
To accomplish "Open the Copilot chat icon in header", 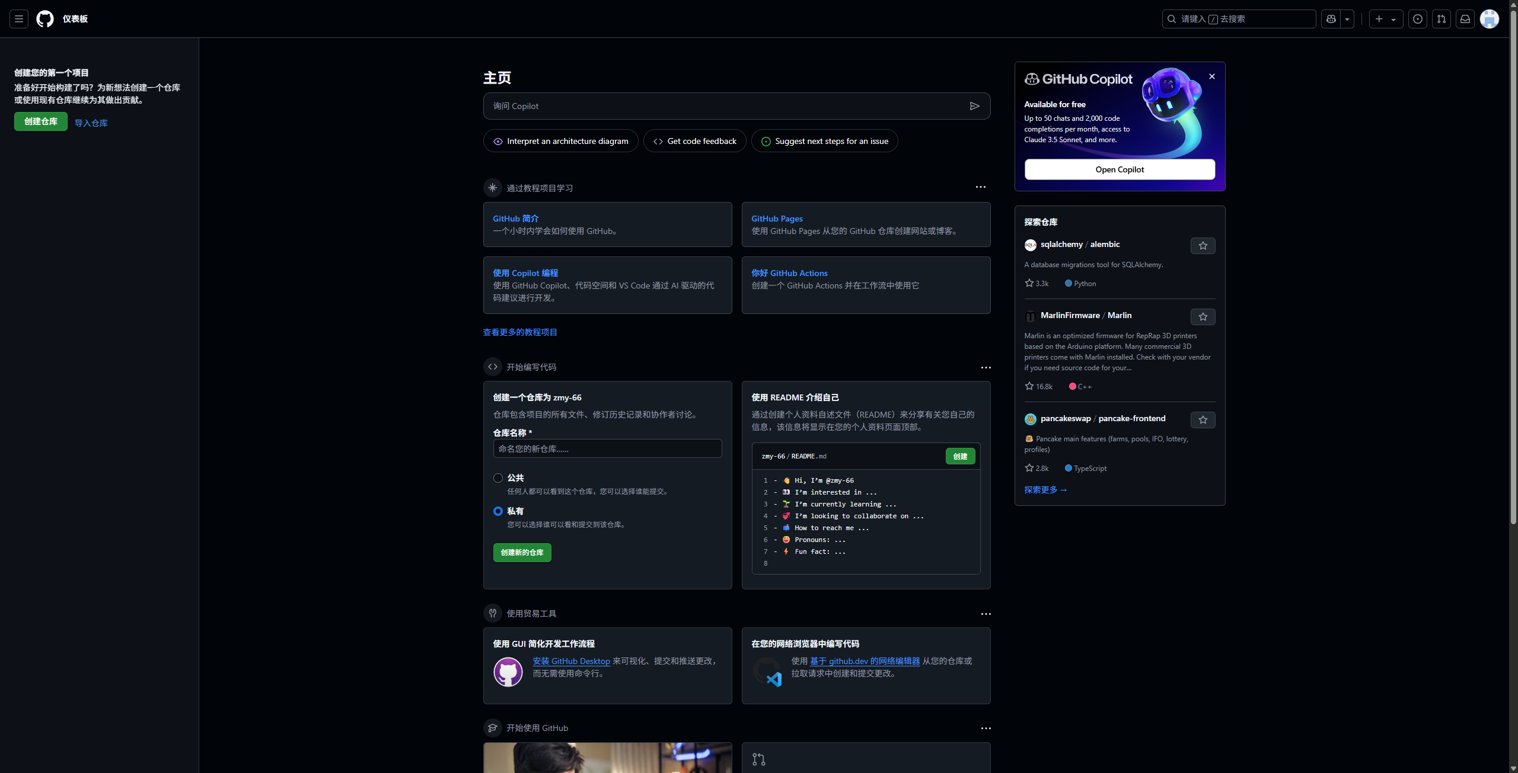I will pyautogui.click(x=1331, y=19).
